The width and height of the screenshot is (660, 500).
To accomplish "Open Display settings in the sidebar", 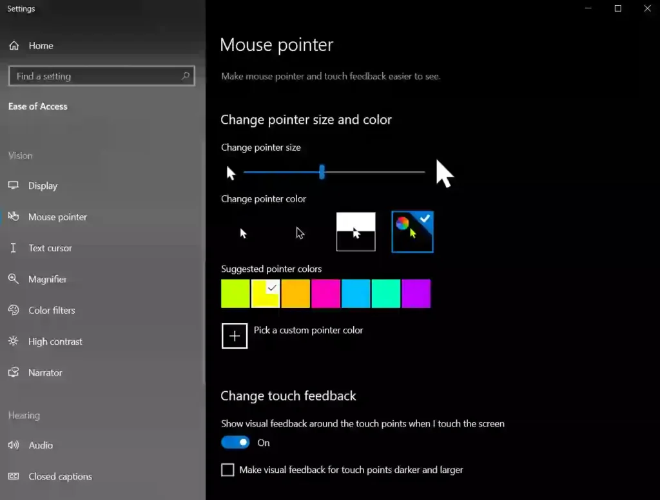I will [43, 186].
